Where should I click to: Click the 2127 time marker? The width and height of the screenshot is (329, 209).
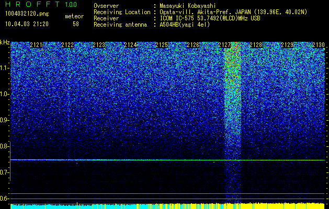point(224,45)
